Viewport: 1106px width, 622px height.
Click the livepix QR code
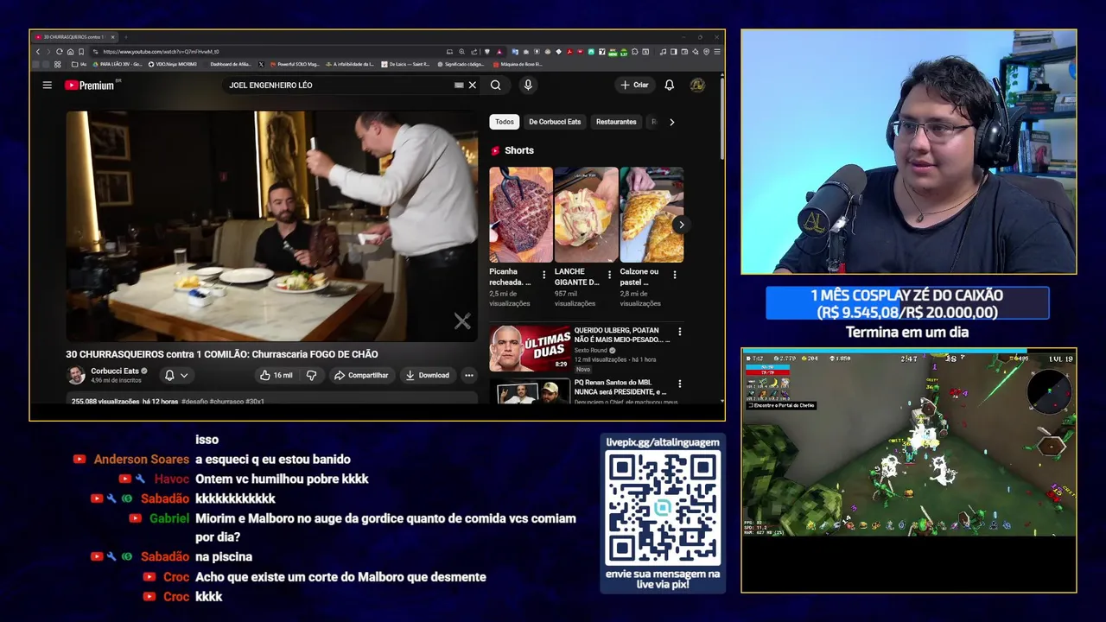(663, 508)
